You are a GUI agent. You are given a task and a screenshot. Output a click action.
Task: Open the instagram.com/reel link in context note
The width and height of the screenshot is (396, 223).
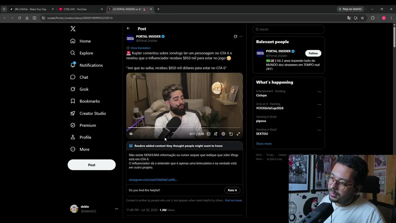point(153,180)
